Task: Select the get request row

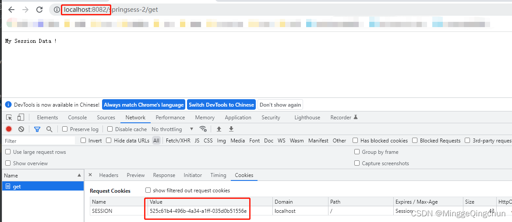Action: 43,187
